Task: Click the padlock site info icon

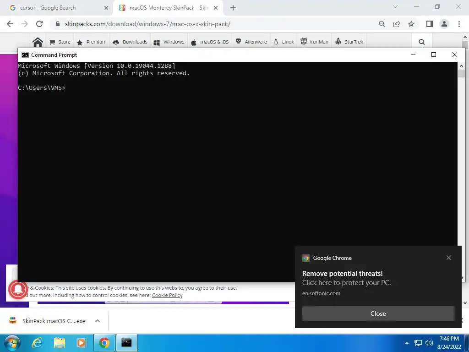Action: coord(58,24)
